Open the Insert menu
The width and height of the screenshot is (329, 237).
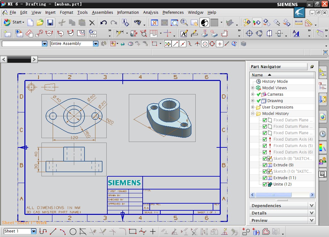(x=50, y=13)
